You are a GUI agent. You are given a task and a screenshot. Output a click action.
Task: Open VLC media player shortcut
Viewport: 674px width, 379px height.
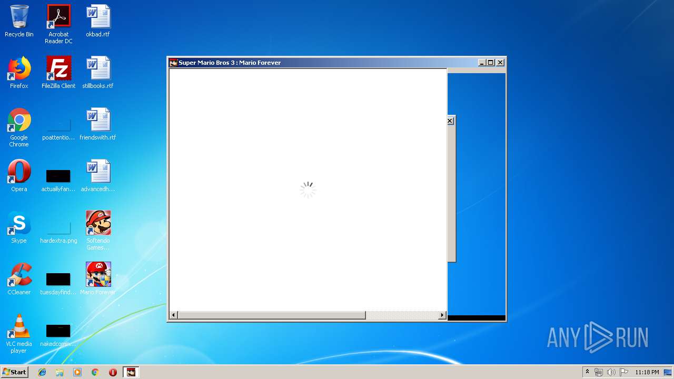click(19, 334)
